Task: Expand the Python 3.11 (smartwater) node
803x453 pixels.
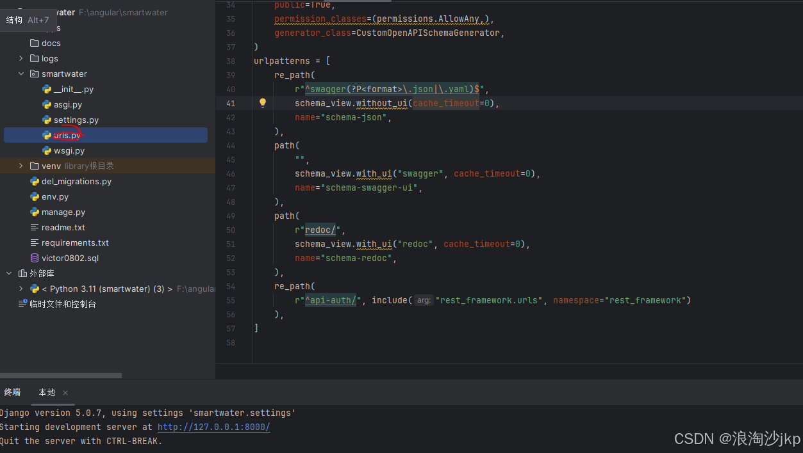Action: click(x=21, y=289)
